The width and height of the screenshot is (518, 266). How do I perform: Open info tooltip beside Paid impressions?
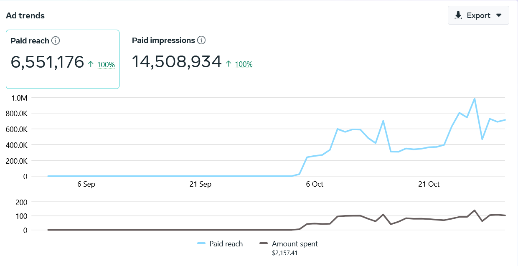(x=201, y=41)
